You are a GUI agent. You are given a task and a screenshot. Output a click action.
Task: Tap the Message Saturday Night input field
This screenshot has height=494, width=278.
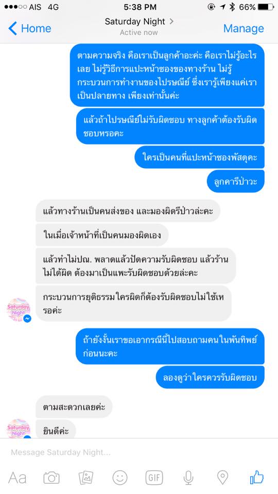click(x=139, y=452)
